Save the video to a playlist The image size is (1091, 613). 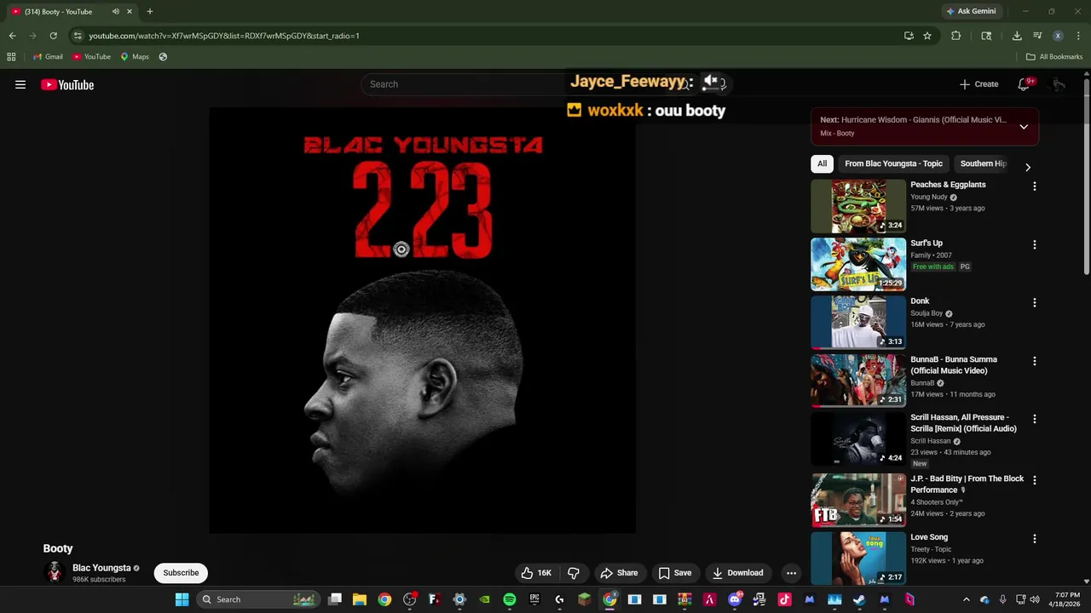tap(675, 573)
